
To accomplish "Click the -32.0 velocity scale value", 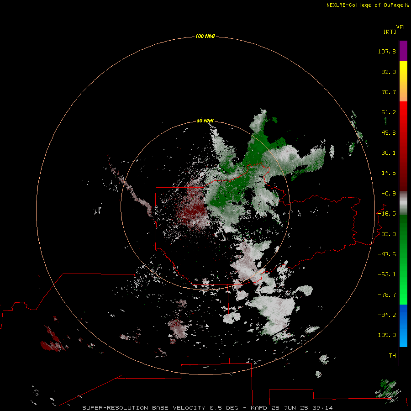I will click(387, 234).
